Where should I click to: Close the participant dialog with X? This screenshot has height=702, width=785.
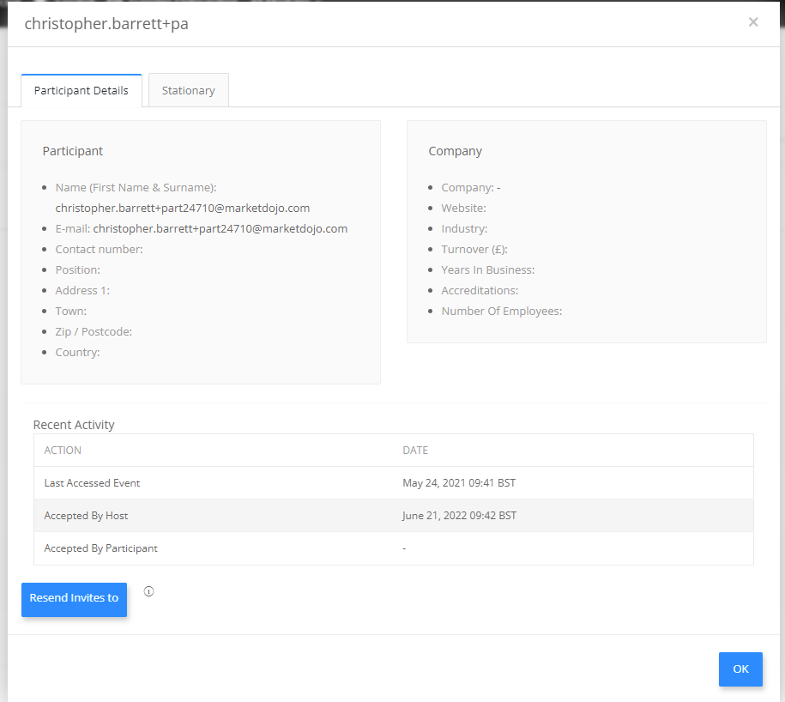(753, 22)
